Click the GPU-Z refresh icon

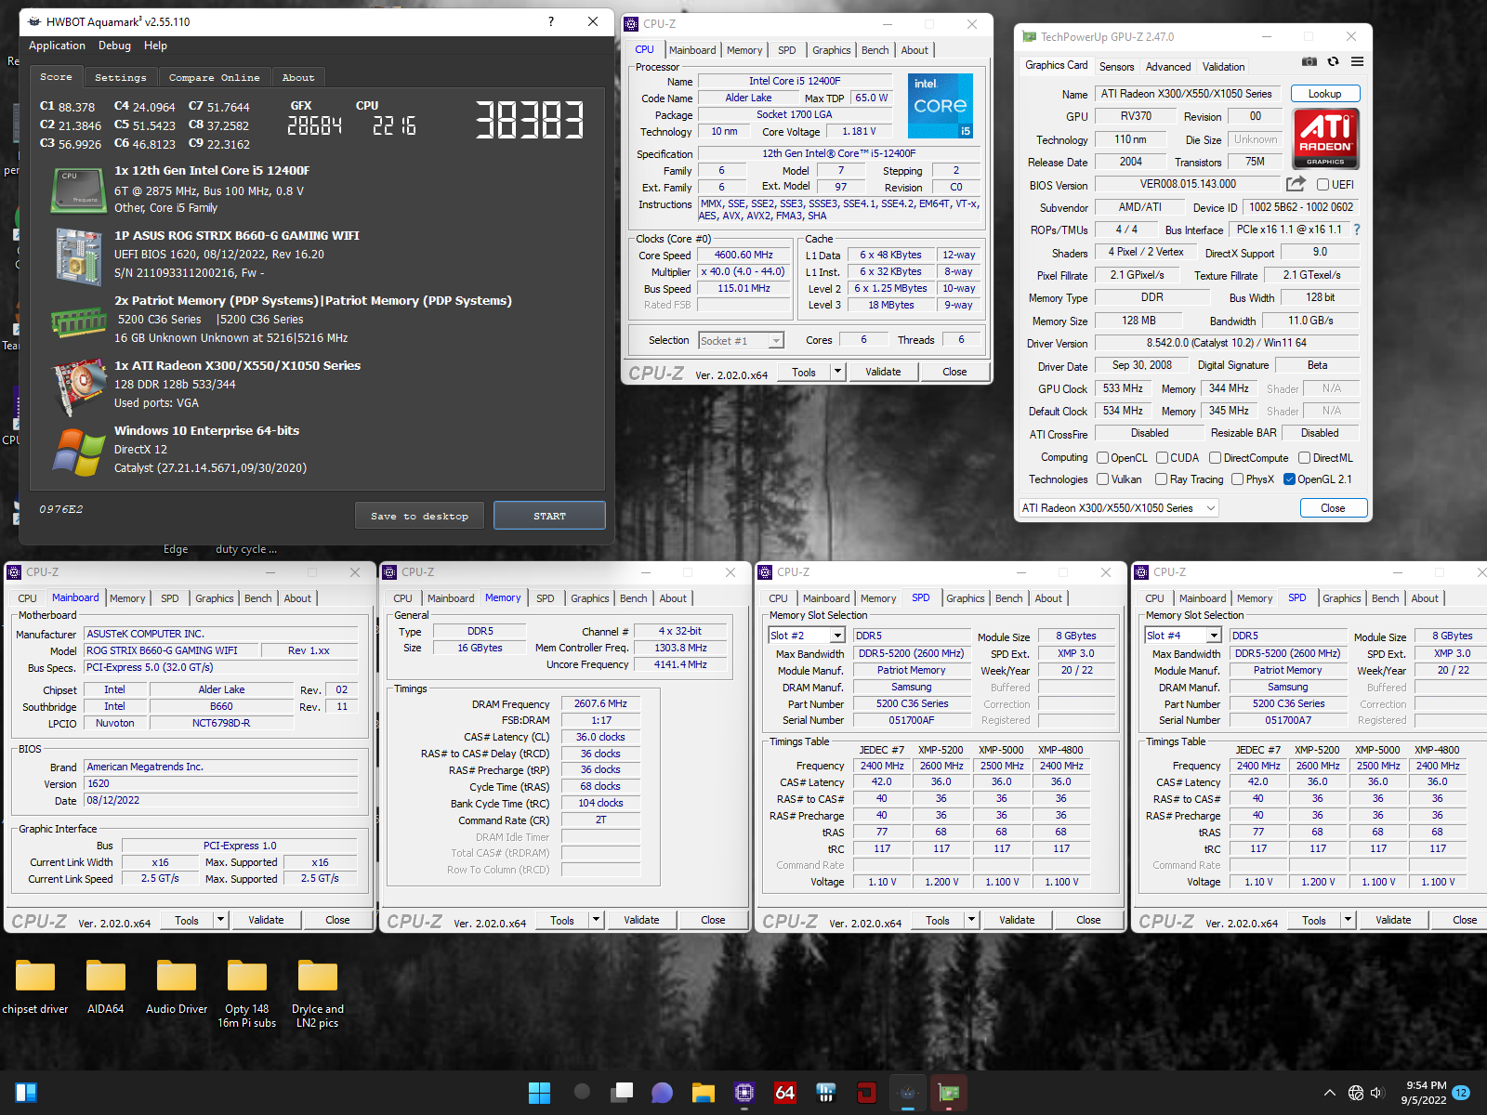(x=1333, y=61)
